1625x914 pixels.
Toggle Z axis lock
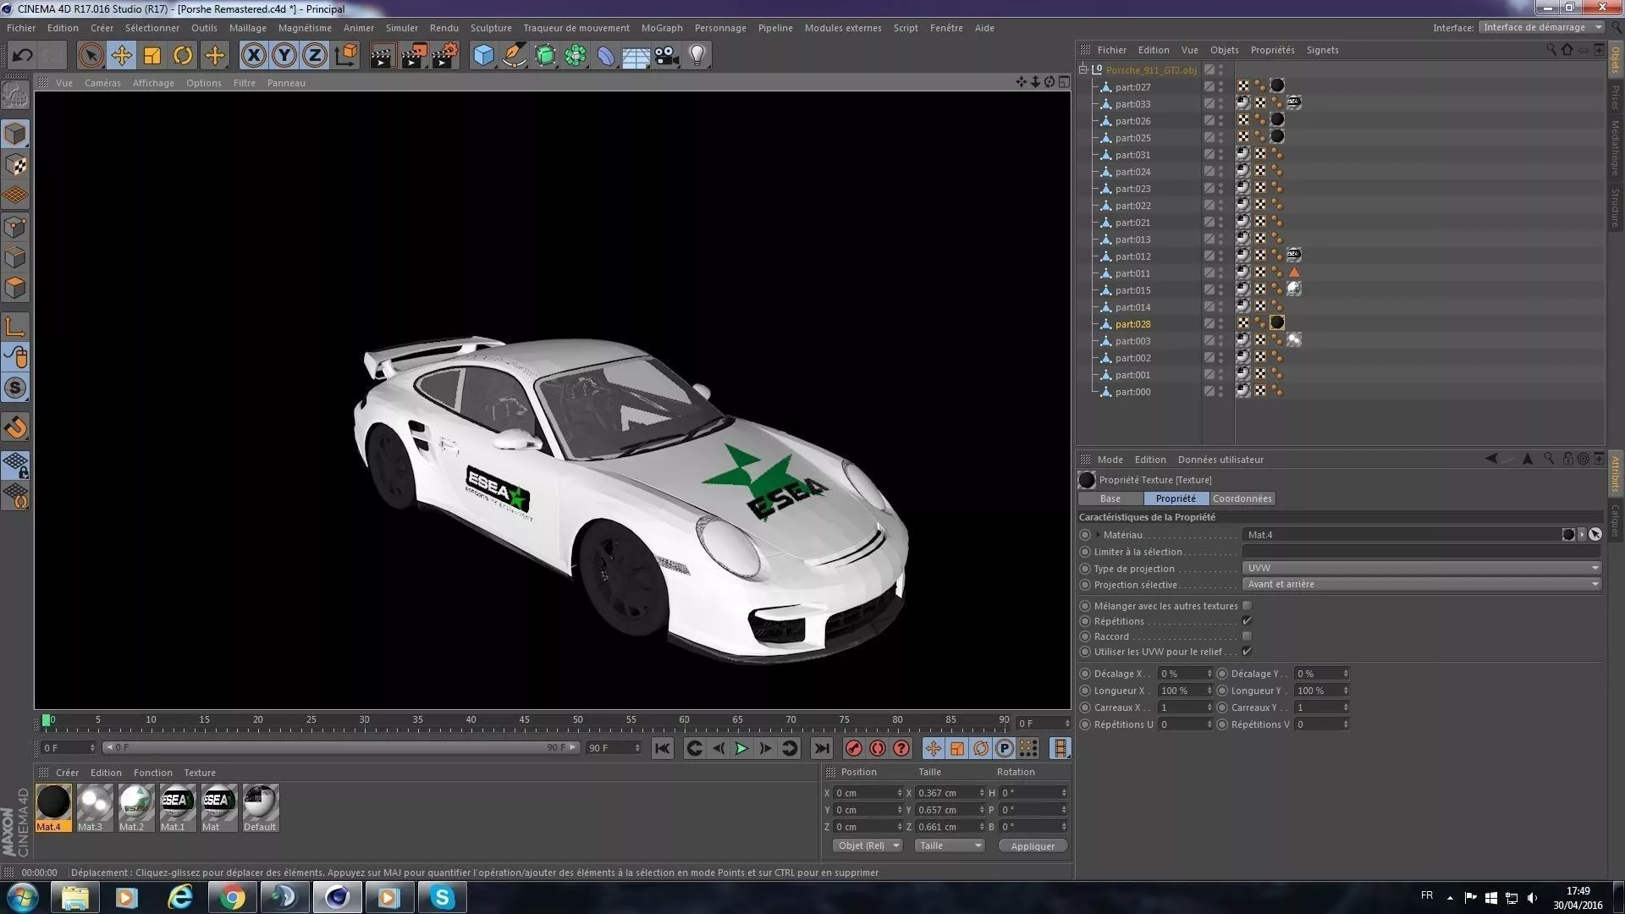(x=314, y=56)
